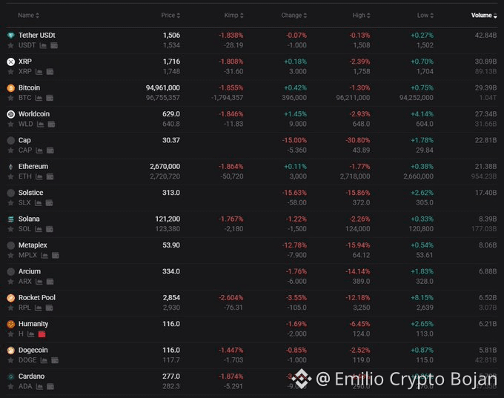The height and width of the screenshot is (398, 504).
Task: Open the Worldcoin coin name link
Action: click(x=34, y=114)
